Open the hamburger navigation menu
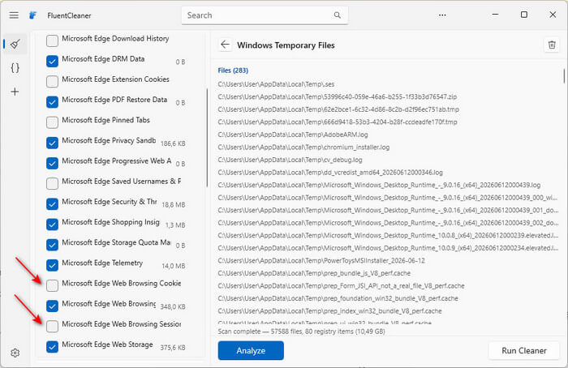Screen dimensions: 568x368 click(x=14, y=15)
